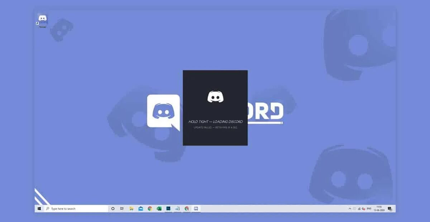
Task: Open File Explorer from the taskbar
Action: point(132,208)
